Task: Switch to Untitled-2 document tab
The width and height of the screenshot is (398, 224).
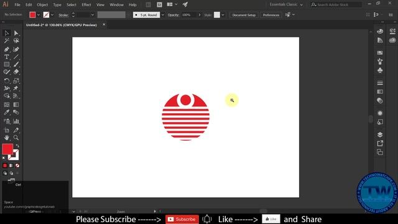Action: (x=61, y=25)
